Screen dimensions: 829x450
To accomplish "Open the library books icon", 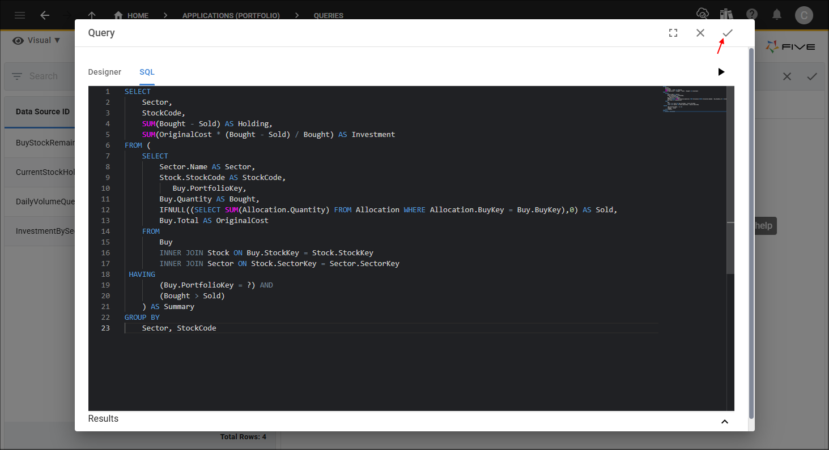I will click(727, 15).
